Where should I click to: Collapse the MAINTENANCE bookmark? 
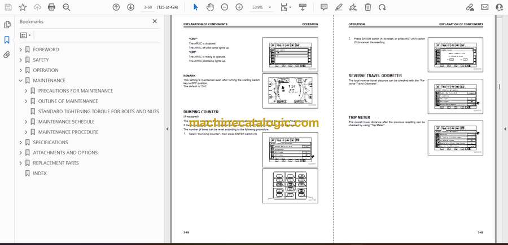(21, 81)
